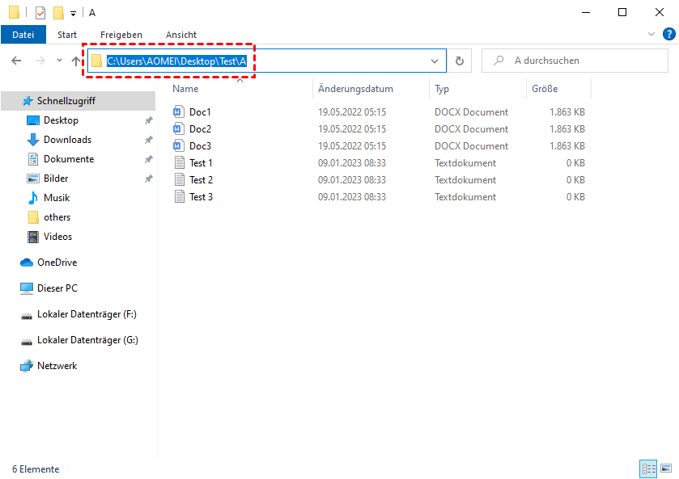Go up one folder level arrow
Image resolution: width=679 pixels, height=479 pixels.
(76, 61)
